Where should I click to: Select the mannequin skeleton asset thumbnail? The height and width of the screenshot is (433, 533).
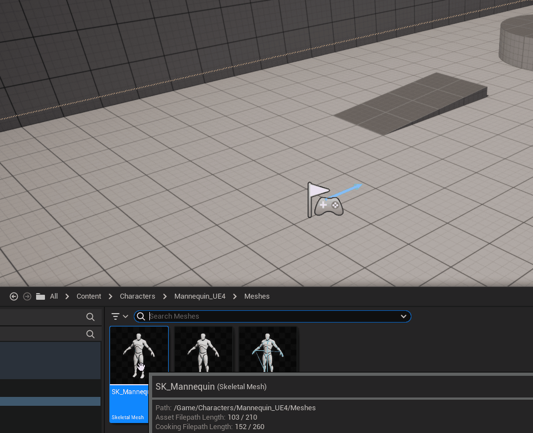pos(268,350)
